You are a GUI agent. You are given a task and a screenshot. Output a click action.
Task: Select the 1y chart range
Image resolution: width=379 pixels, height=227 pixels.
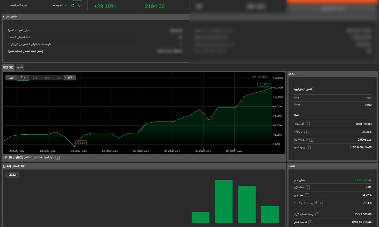coord(59,78)
